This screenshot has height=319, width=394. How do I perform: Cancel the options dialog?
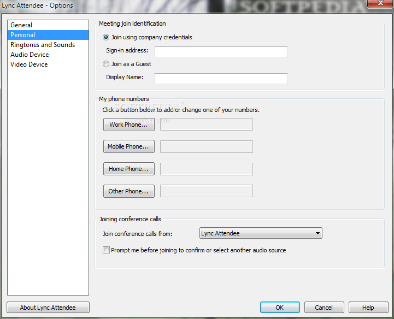pos(324,308)
